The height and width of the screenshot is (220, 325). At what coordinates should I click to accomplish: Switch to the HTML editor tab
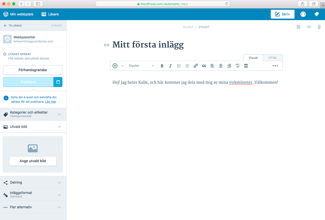[x=273, y=58]
